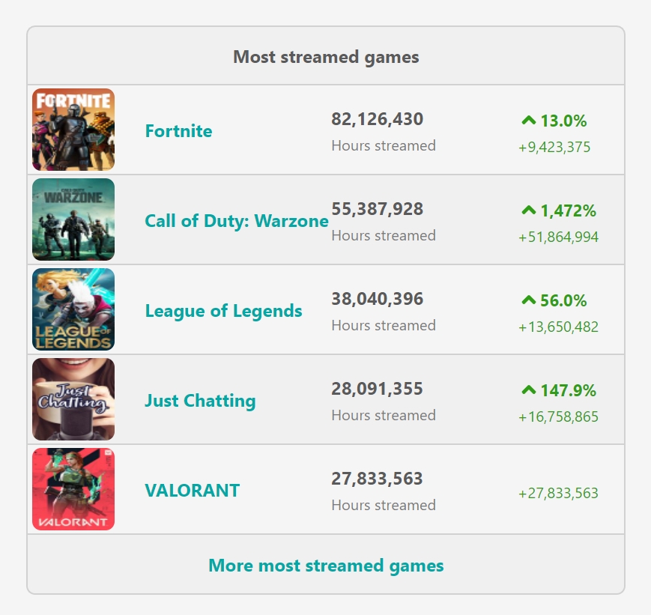The image size is (651, 615).
Task: Open the Call of Duty: Warzone cover image
Action: tap(73, 219)
